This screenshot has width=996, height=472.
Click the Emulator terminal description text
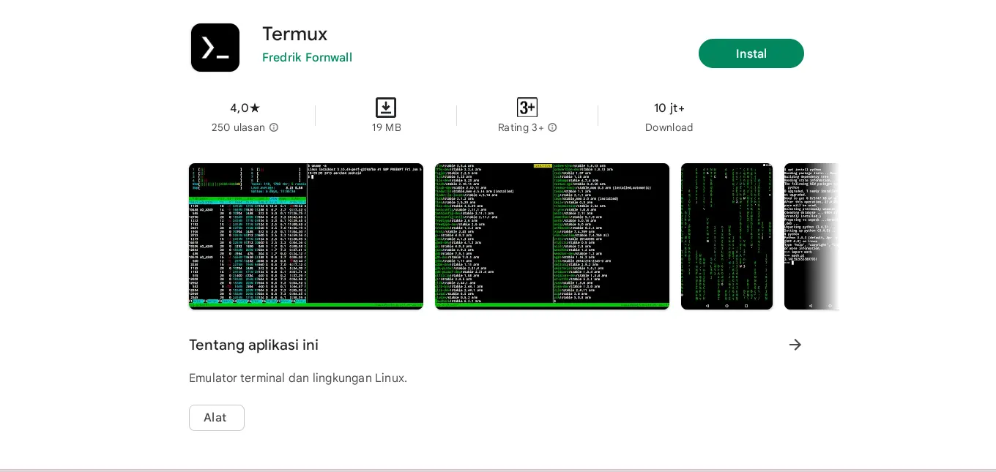[298, 378]
